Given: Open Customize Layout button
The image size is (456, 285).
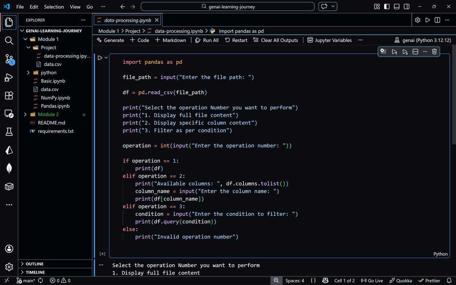Looking at the screenshot, I should pos(377,7).
